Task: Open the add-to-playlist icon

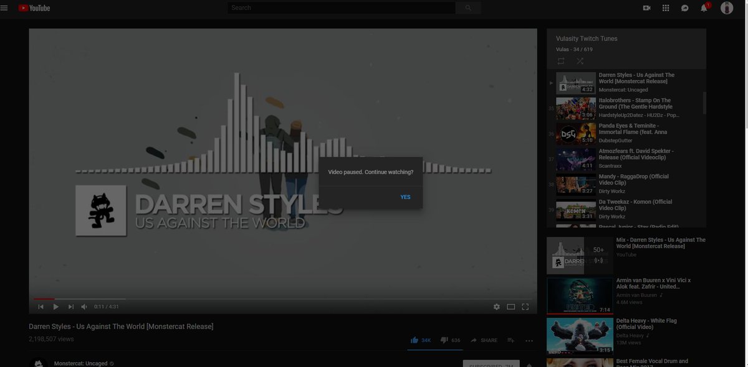Action: [511, 340]
